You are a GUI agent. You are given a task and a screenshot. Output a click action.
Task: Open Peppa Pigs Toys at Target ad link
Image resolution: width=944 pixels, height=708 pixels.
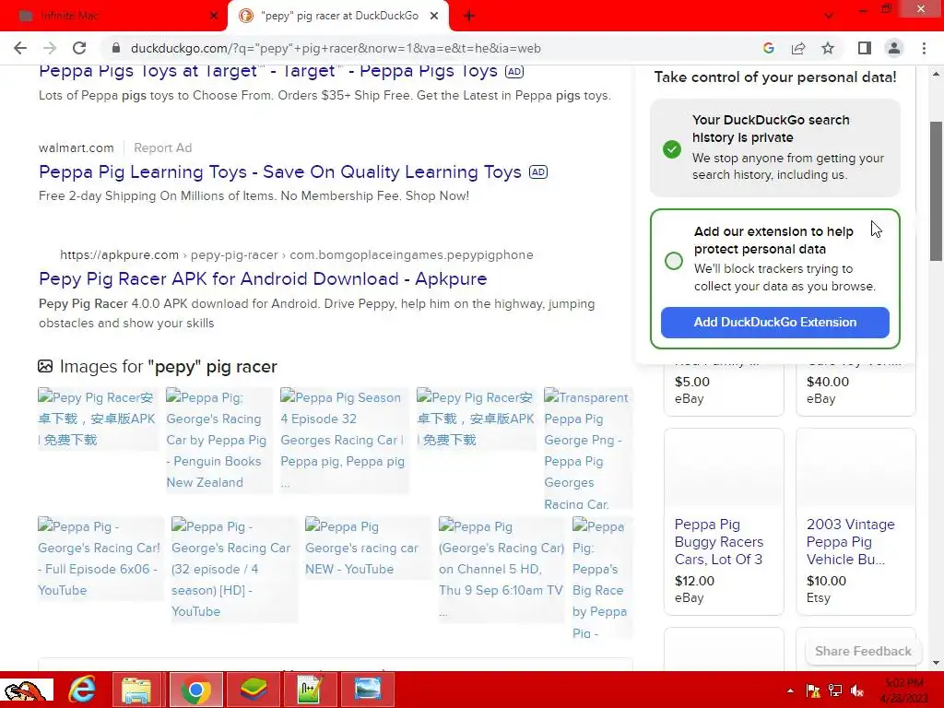(x=268, y=71)
